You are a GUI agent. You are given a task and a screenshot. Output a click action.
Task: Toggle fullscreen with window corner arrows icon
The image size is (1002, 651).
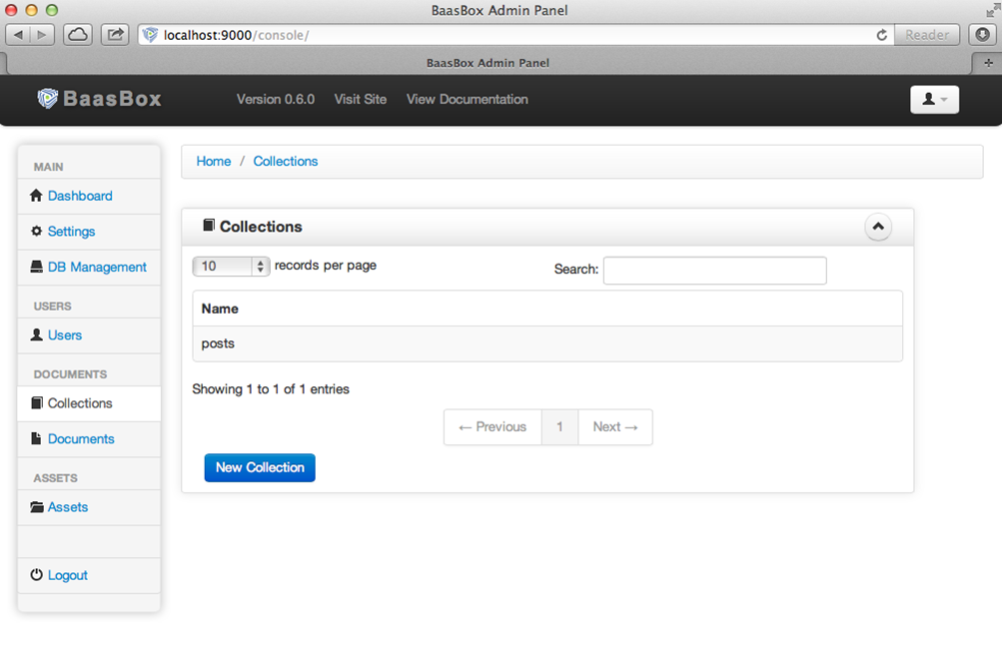pos(992,10)
